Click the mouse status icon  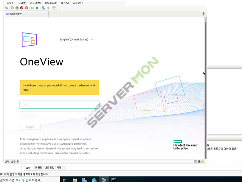199,161
